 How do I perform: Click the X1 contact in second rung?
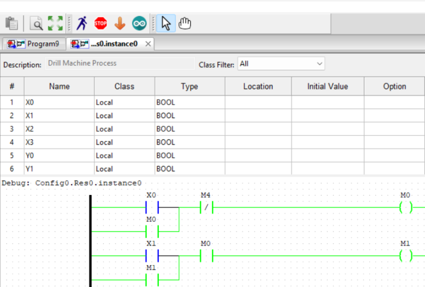(x=152, y=256)
